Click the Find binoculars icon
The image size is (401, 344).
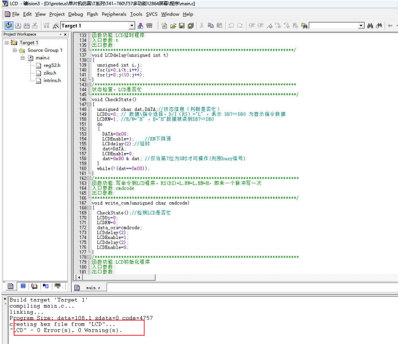coord(370,26)
